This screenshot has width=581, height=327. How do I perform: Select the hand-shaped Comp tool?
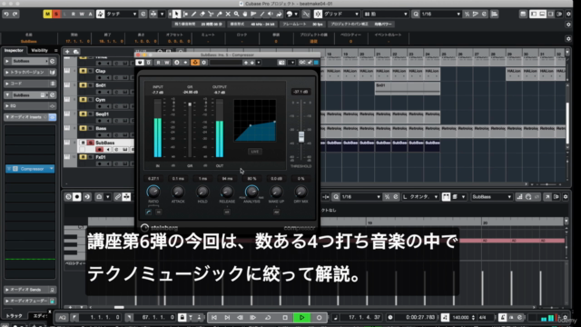pyautogui.click(x=245, y=15)
